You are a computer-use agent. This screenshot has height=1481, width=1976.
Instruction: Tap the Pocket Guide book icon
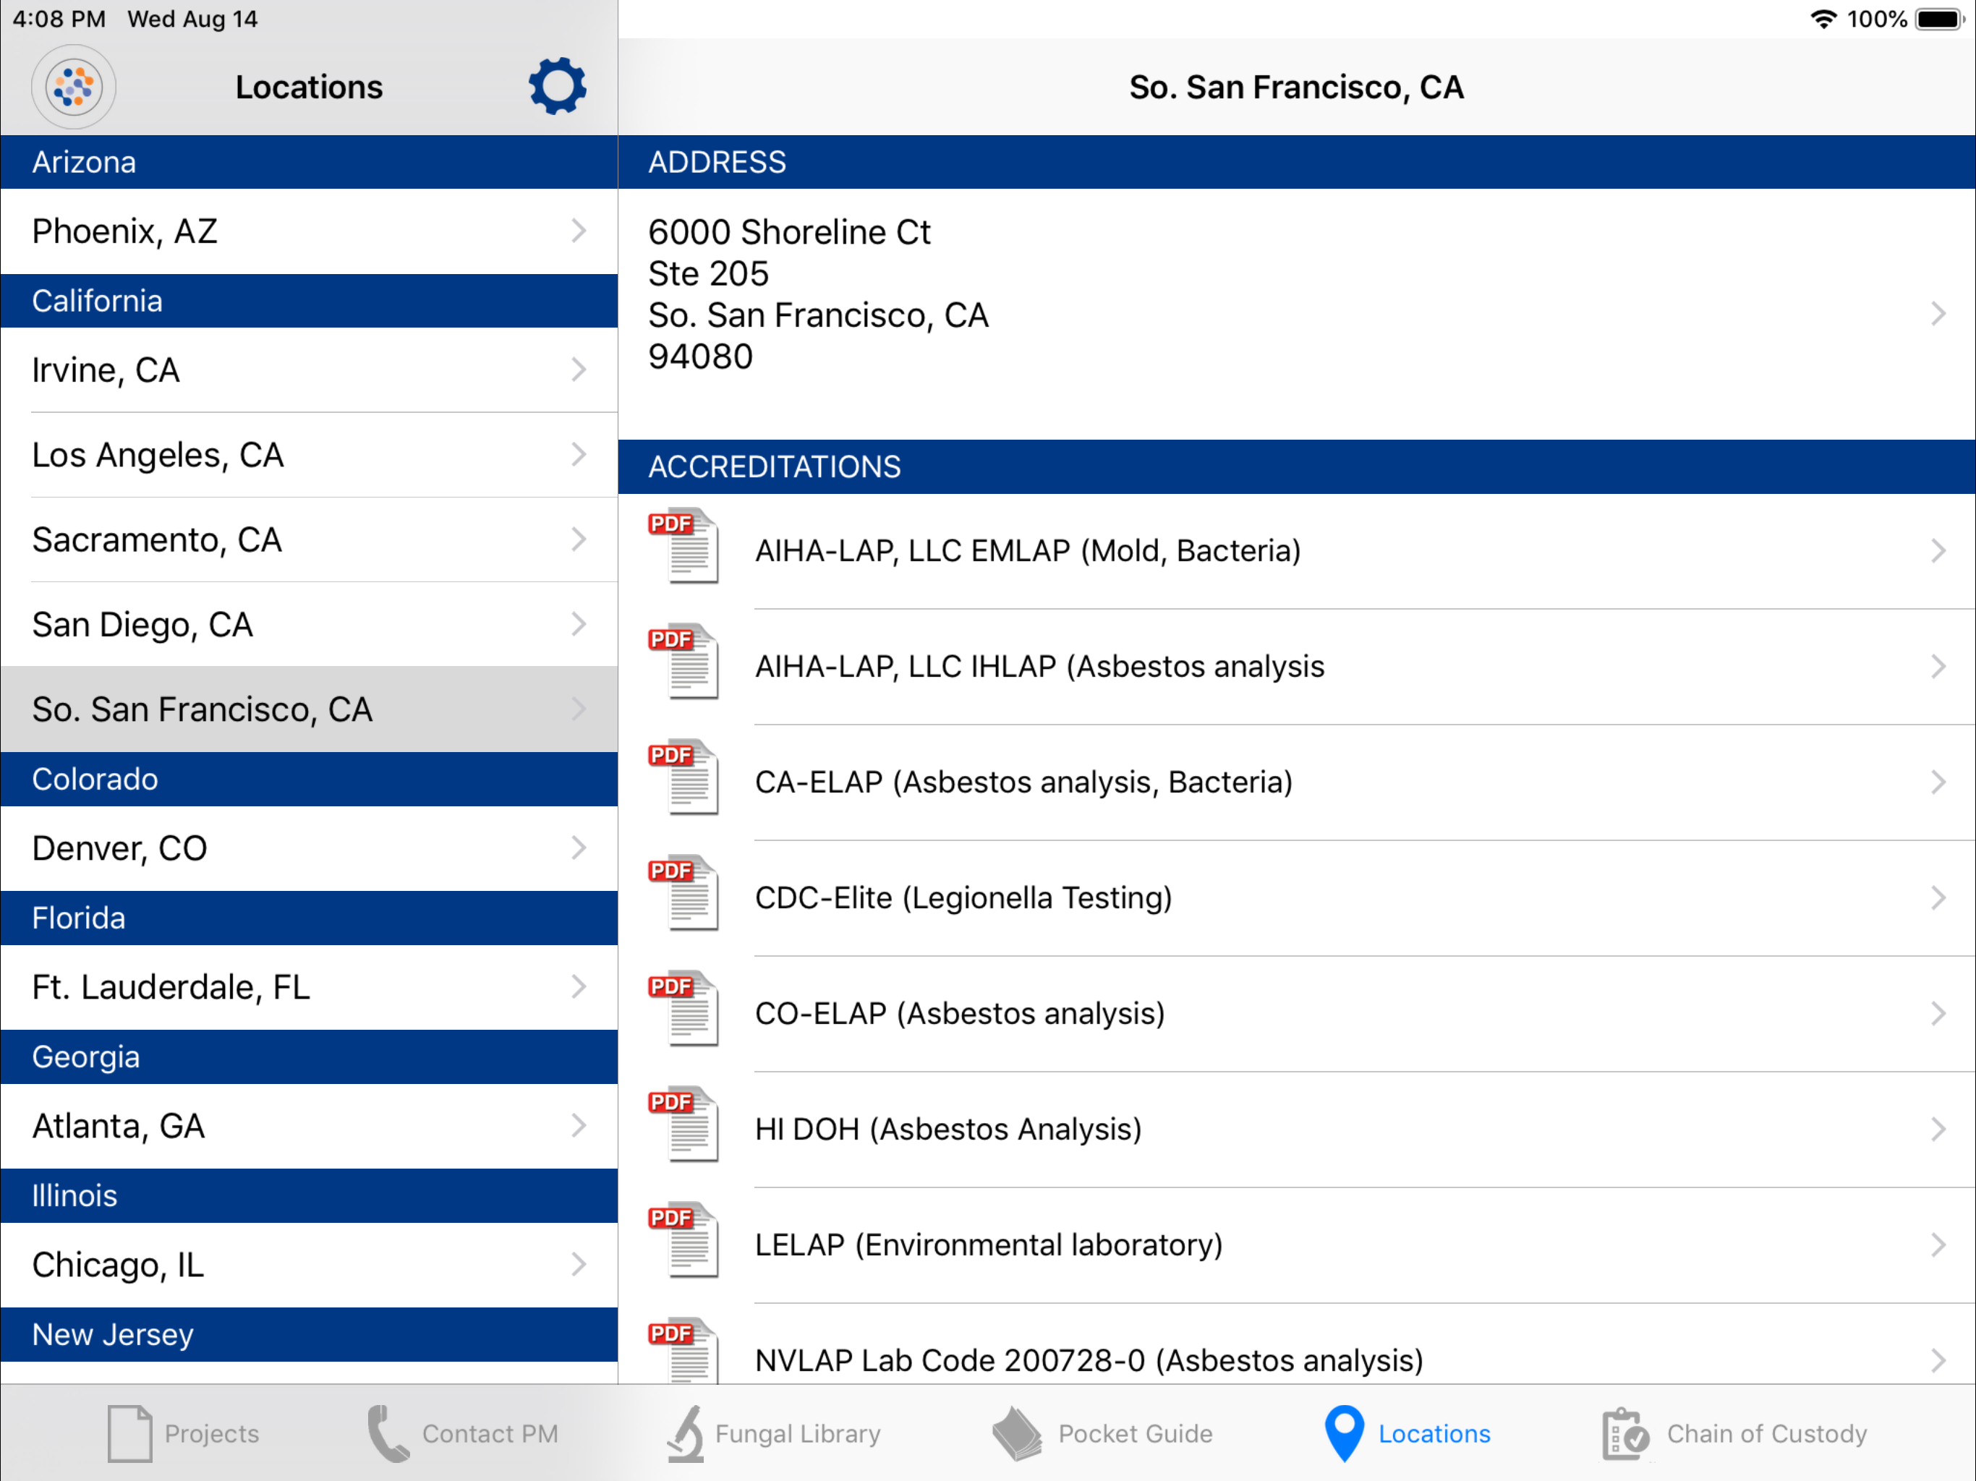(1018, 1434)
